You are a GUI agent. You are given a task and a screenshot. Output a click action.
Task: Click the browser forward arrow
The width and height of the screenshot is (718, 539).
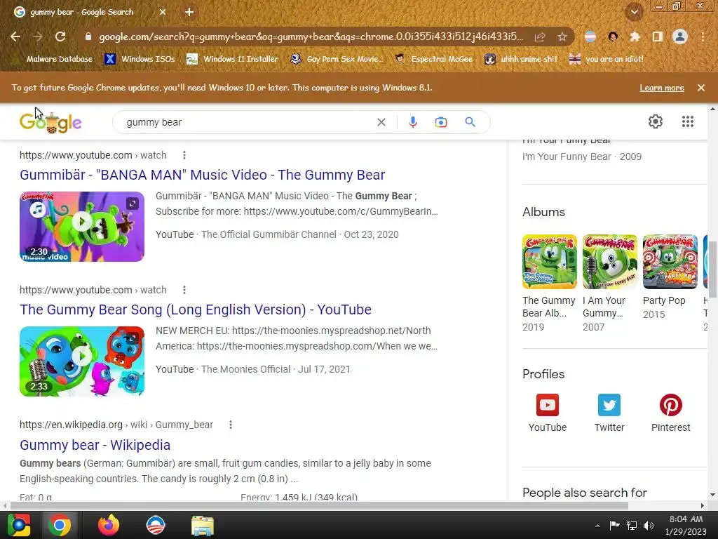tap(38, 36)
